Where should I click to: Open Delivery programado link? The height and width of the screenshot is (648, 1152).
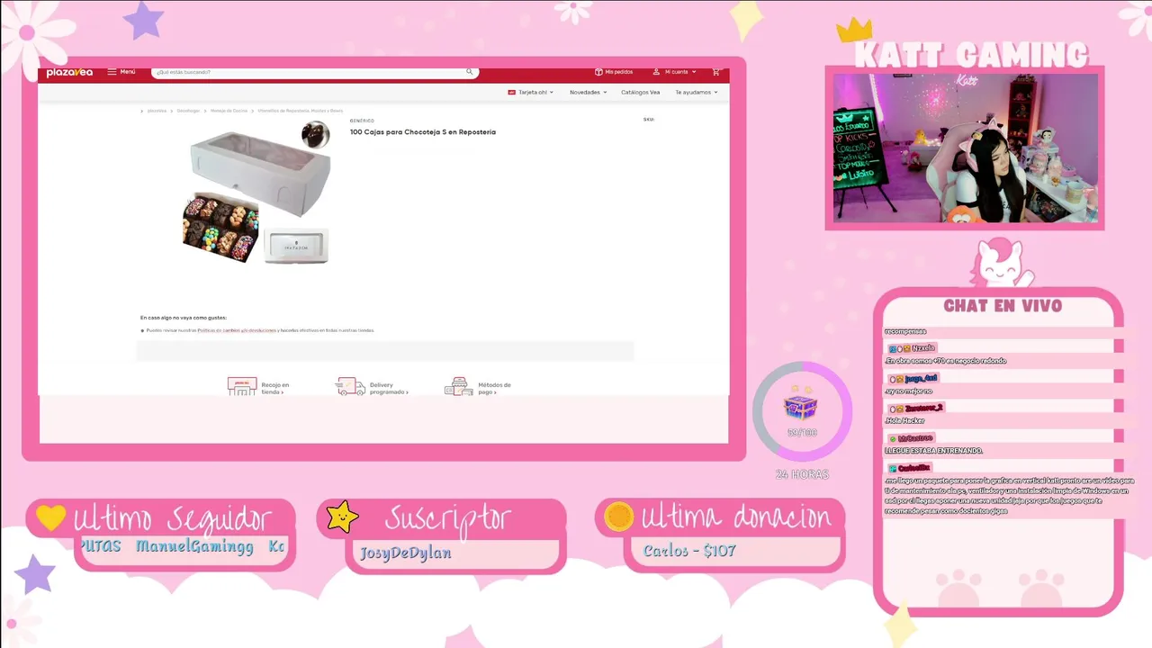389,388
